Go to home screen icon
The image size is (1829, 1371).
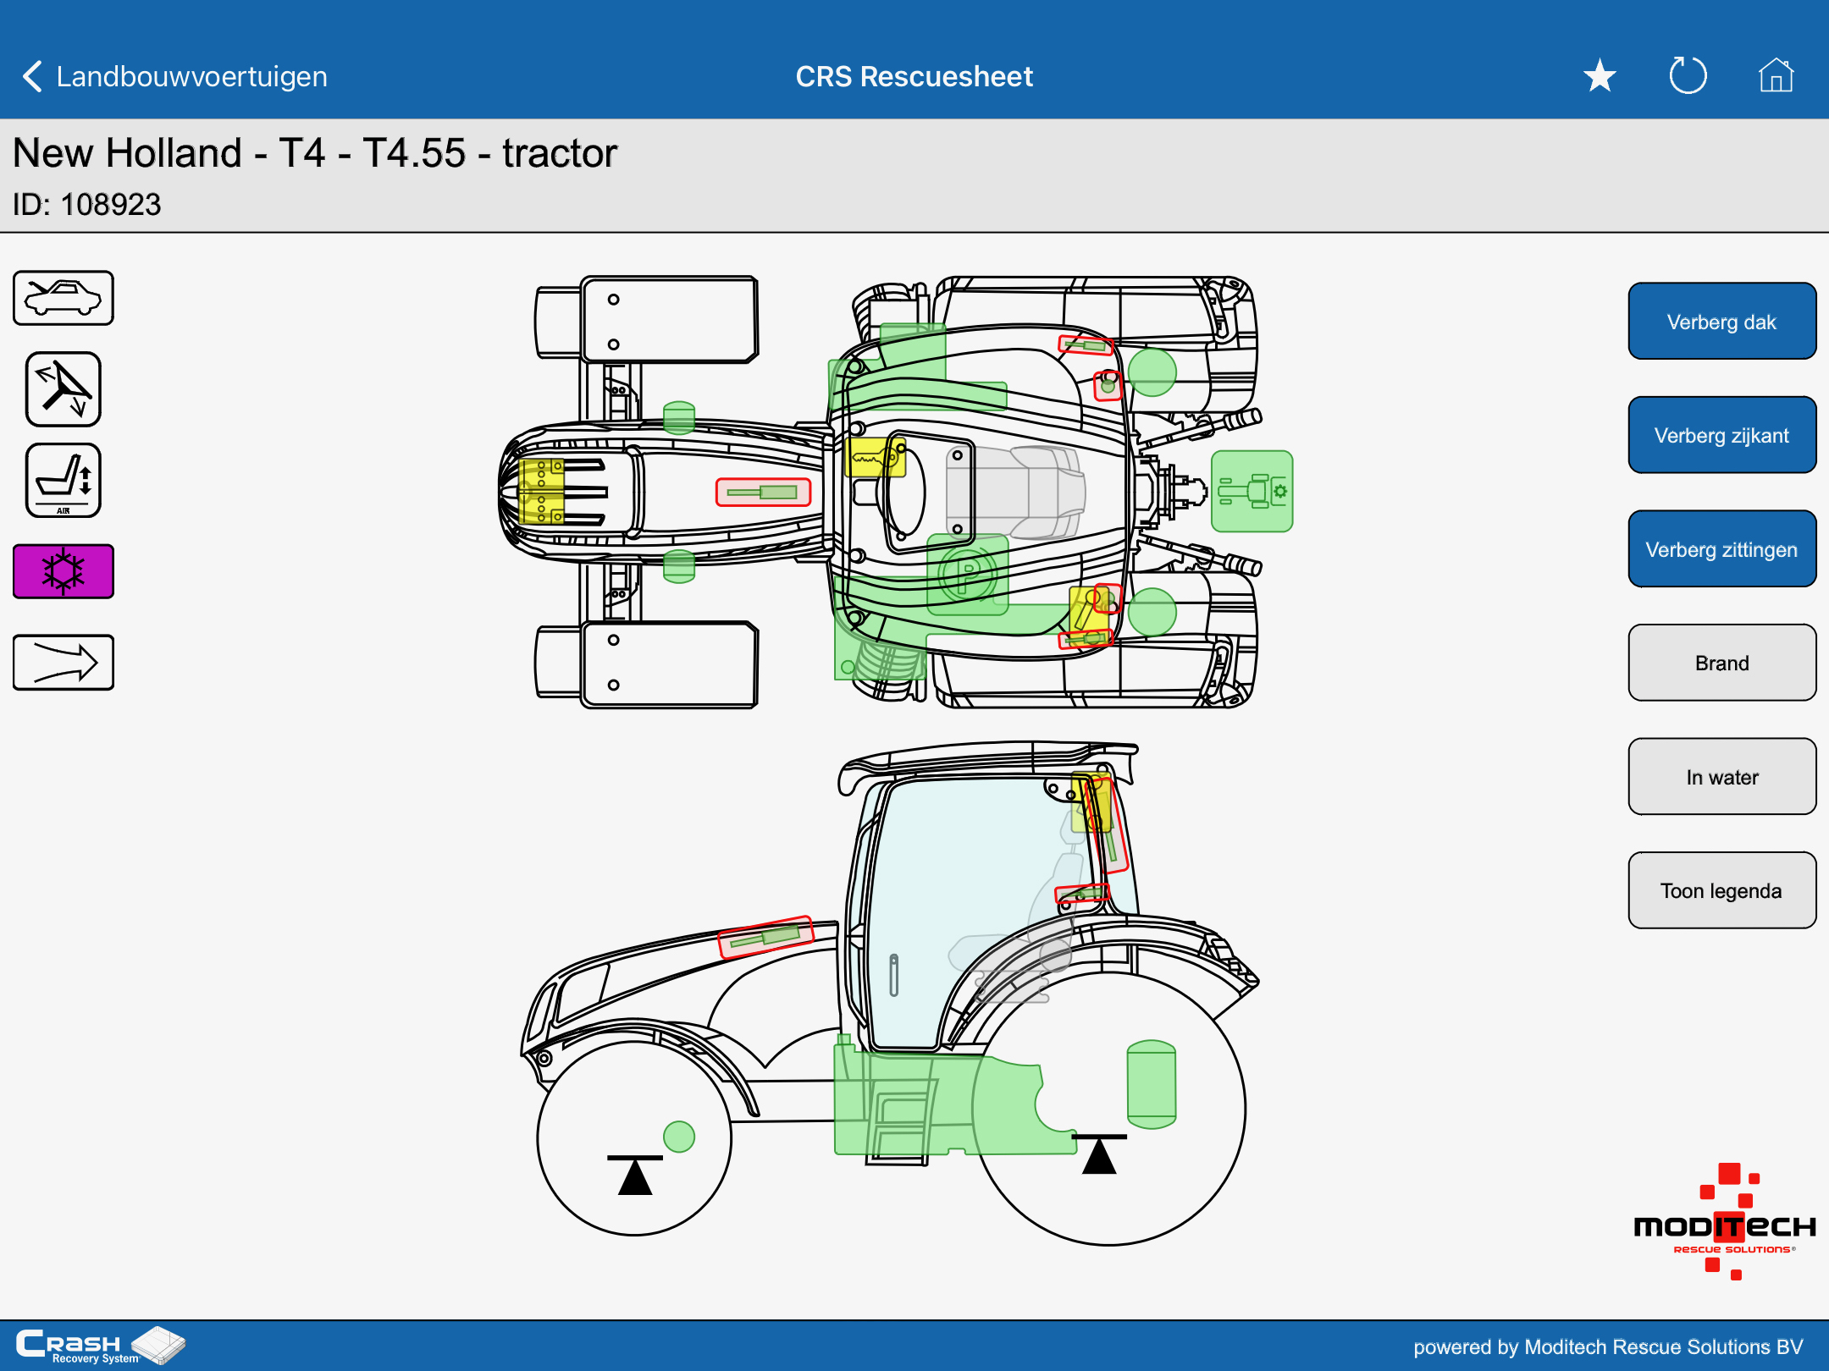[1776, 76]
